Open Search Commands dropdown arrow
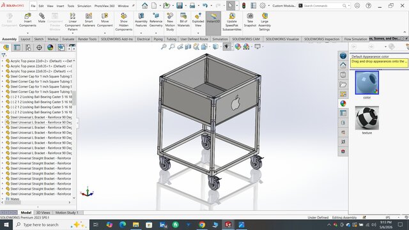The width and height of the screenshot is (409, 230). click(349, 6)
